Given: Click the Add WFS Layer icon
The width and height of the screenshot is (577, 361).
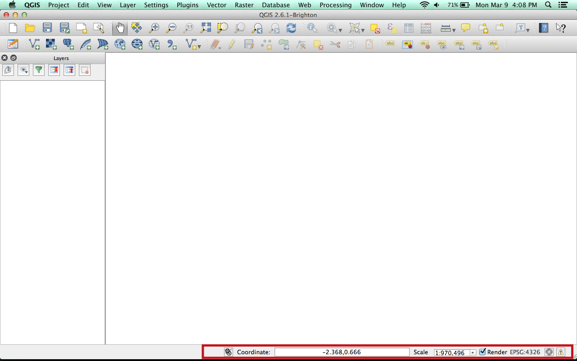Looking at the screenshot, I should [x=154, y=44].
